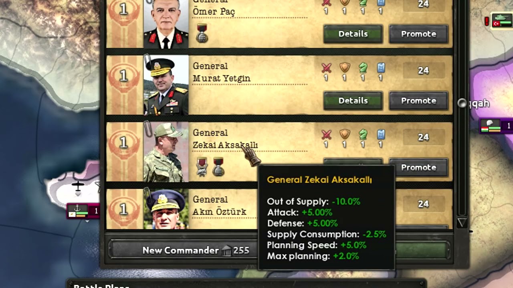Click the scrollbar down arrow of commander list
Screen dimensions: 513x288
(462, 223)
